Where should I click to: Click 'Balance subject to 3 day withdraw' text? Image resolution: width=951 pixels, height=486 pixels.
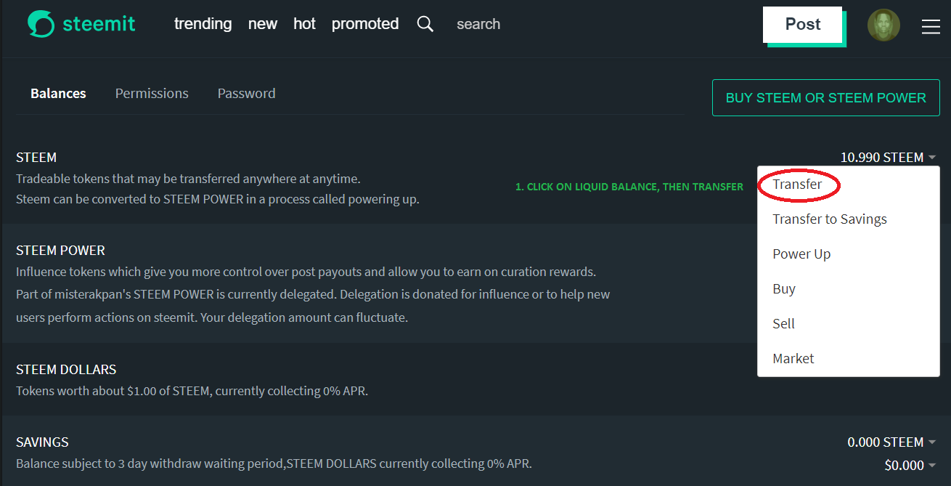click(274, 463)
